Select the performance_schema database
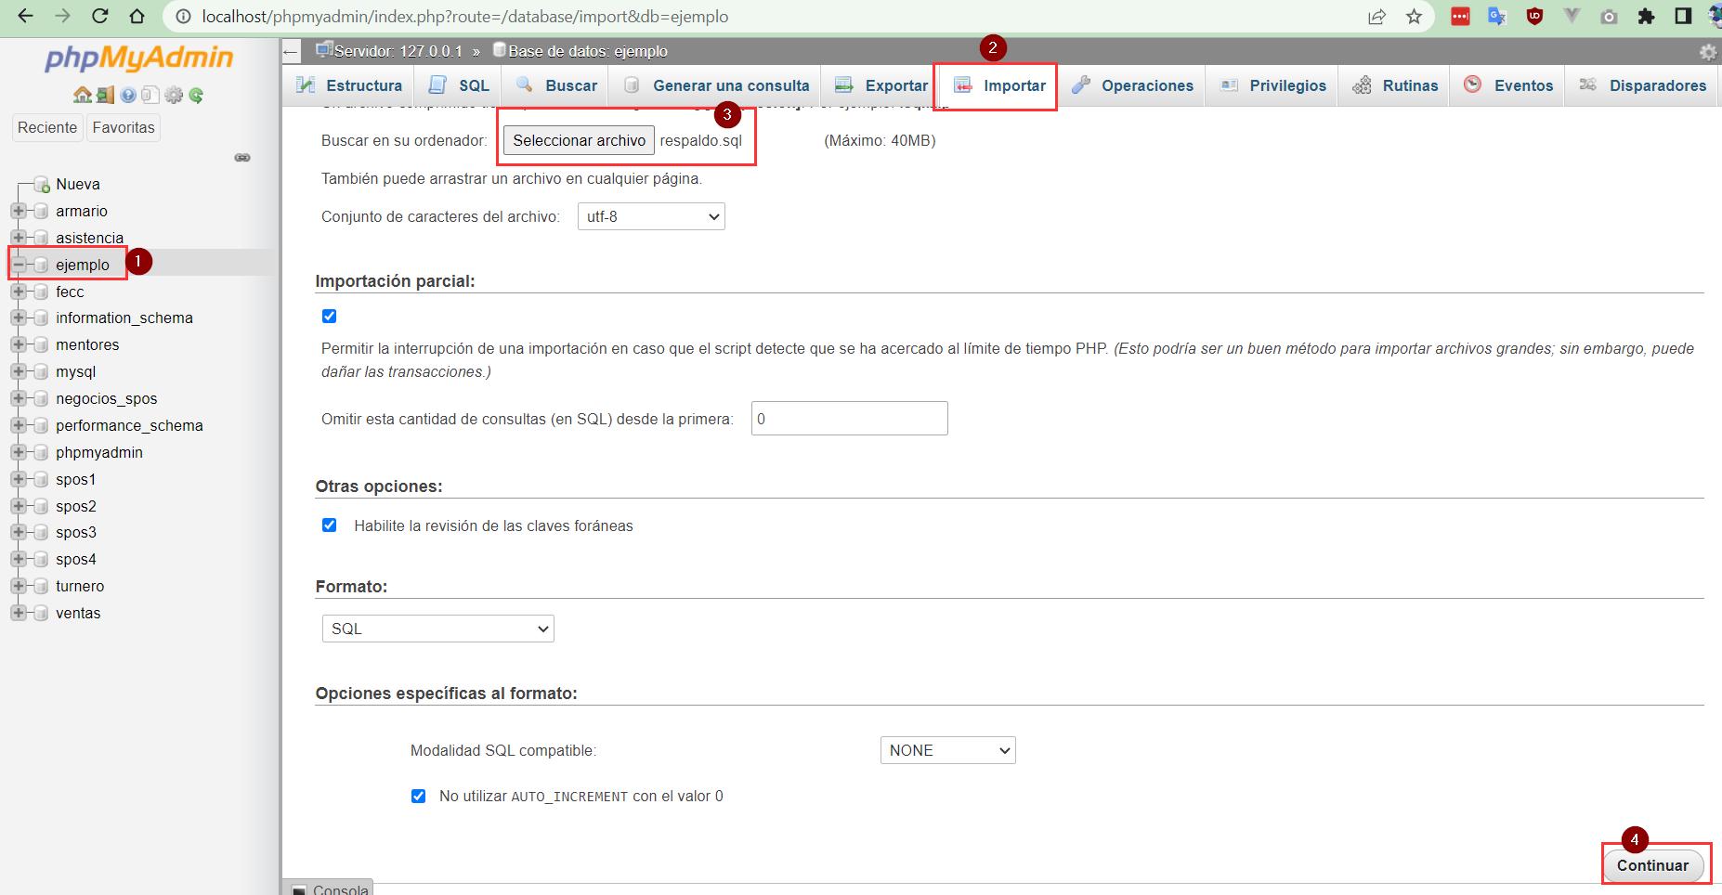1722x895 pixels. [x=129, y=425]
